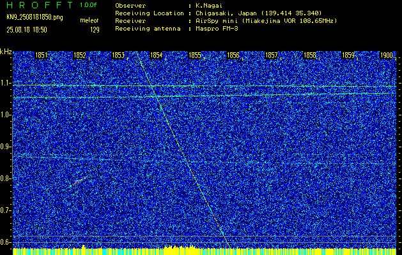Screen dimensions: 402x255
Task: Click the 1854 time marker
Action: coord(156,55)
